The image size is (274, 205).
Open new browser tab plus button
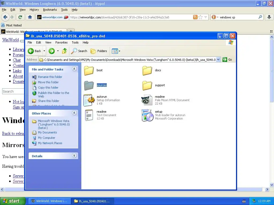[71, 31]
